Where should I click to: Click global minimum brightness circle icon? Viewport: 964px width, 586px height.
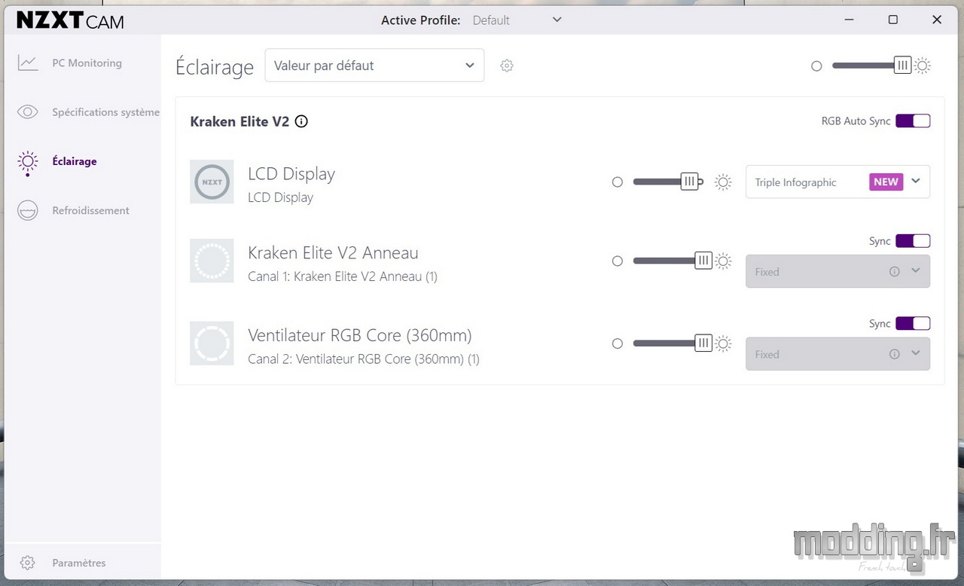(816, 66)
